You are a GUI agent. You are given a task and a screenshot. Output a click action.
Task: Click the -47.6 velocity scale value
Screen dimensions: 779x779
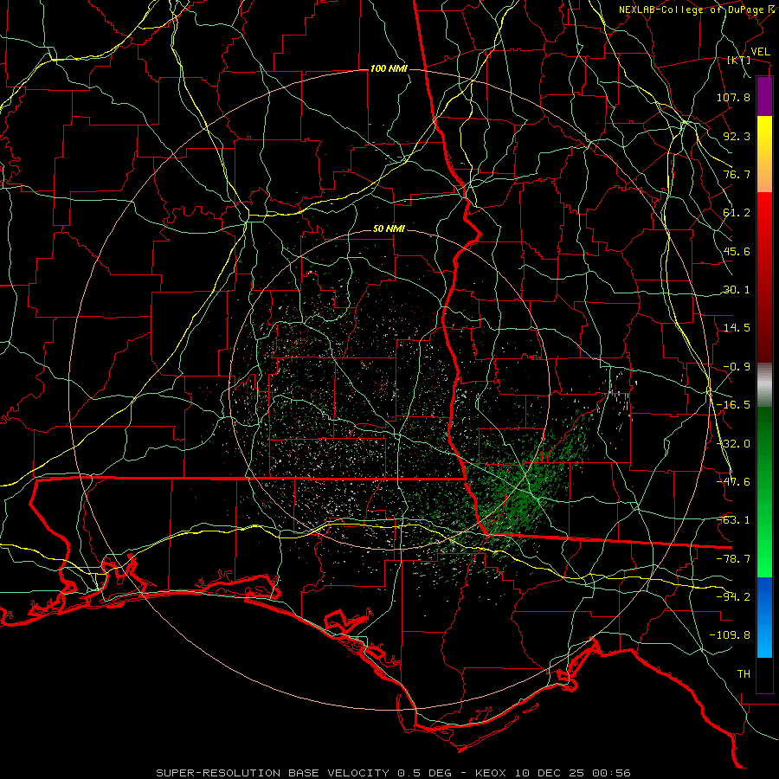pyautogui.click(x=733, y=482)
